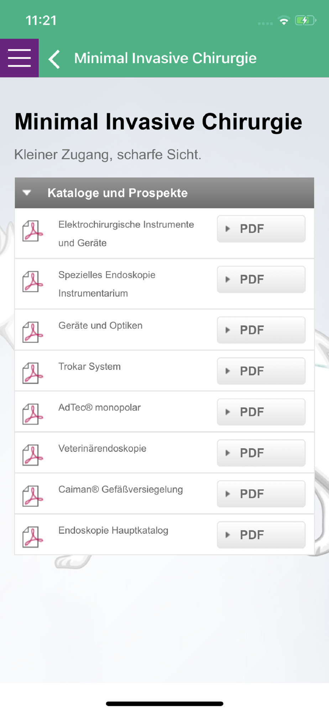Viewport: 329px width, 713px height.
Task: Tap the PDF icon beside Spezielles Endoskopie Instrumentarium
Action: (x=32, y=282)
